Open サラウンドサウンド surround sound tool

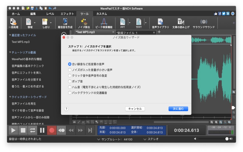coord(204,23)
